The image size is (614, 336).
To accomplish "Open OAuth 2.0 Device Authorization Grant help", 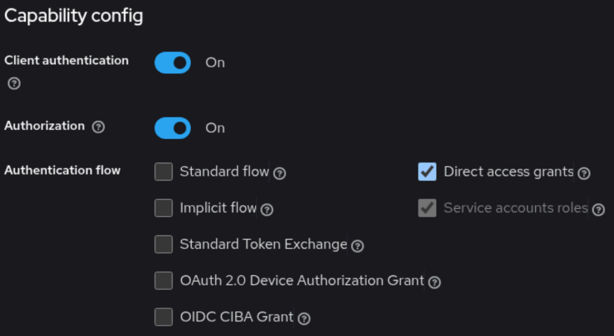I will tap(435, 282).
